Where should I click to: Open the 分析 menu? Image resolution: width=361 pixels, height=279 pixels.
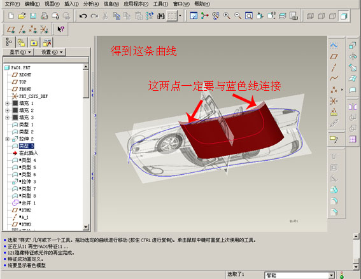click(x=91, y=4)
